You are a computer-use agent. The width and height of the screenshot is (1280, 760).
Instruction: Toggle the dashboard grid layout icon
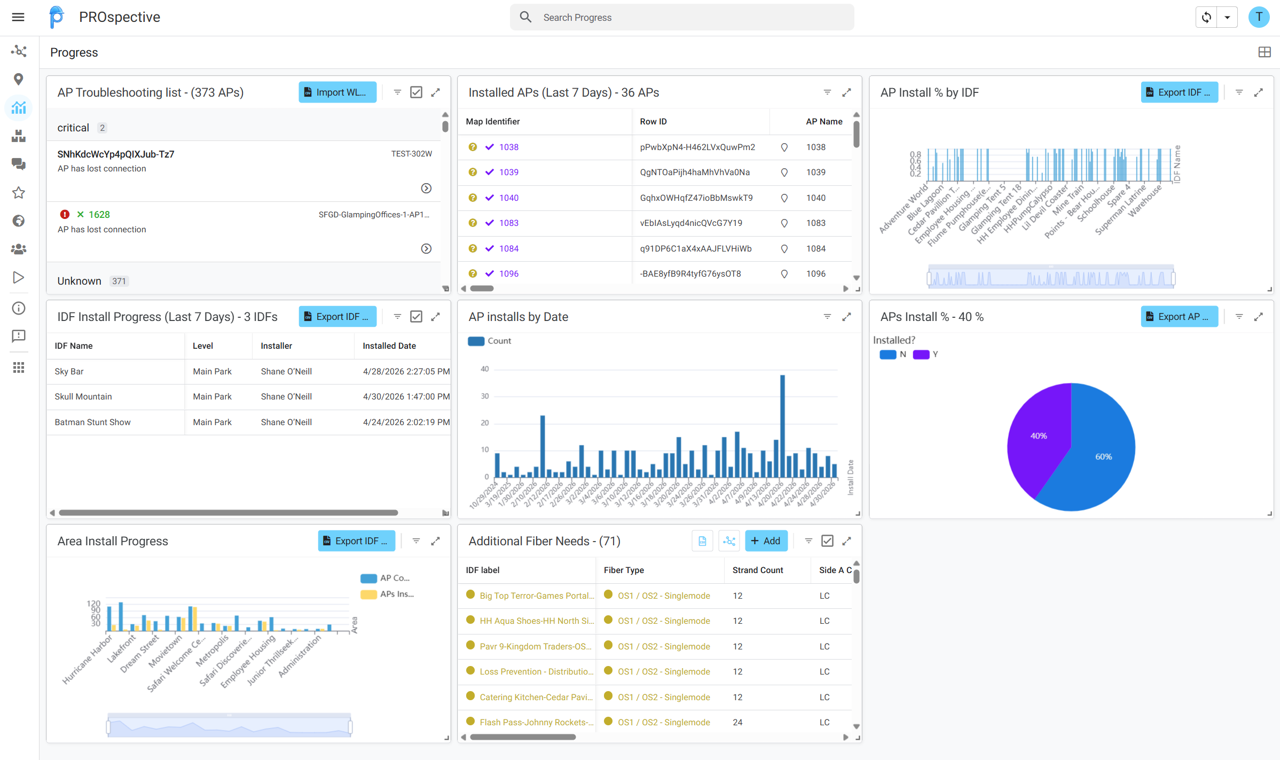(1264, 52)
